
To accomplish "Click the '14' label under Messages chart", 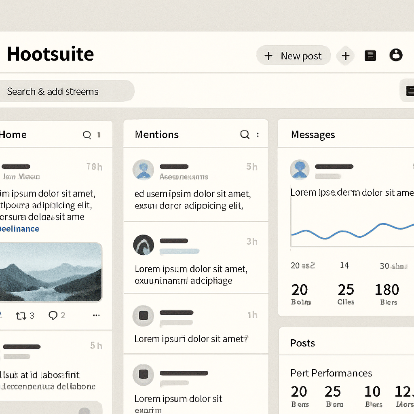I will 344,265.
